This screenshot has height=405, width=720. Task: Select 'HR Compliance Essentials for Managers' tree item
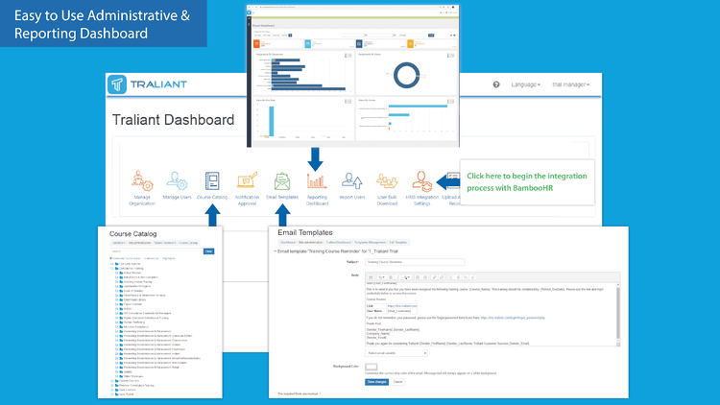(147, 313)
